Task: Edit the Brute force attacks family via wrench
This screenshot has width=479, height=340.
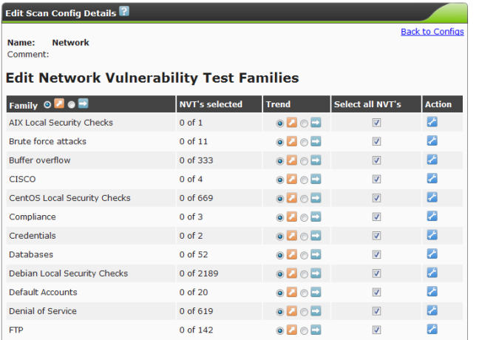Action: (432, 141)
